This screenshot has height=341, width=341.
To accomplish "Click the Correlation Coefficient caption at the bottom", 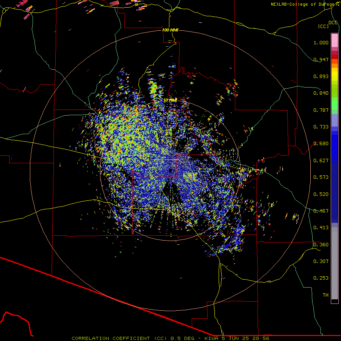I will click(170, 338).
